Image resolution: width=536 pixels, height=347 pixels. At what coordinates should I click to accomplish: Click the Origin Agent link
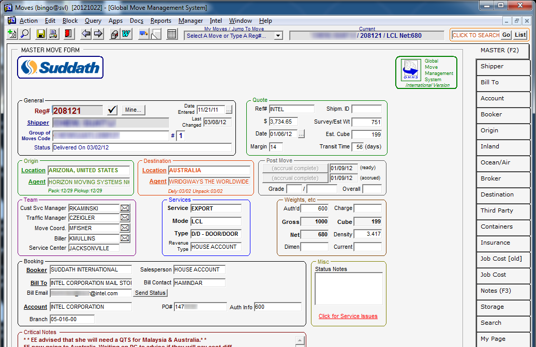pos(37,182)
